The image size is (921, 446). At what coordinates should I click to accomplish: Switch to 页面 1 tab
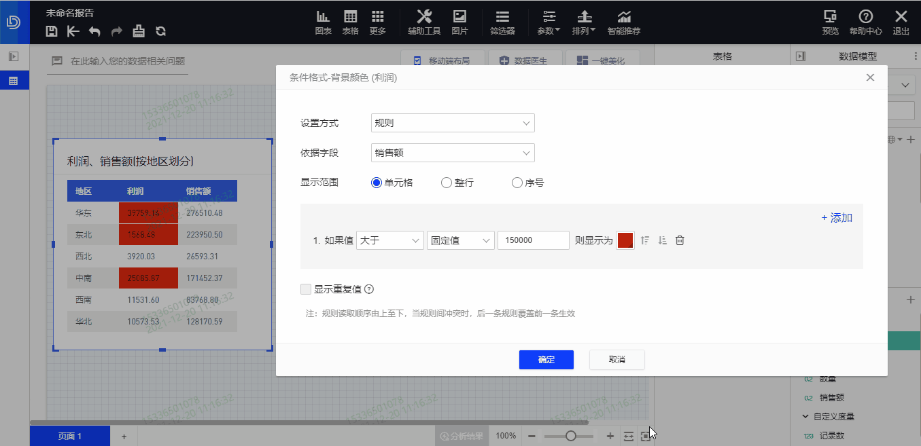point(69,436)
